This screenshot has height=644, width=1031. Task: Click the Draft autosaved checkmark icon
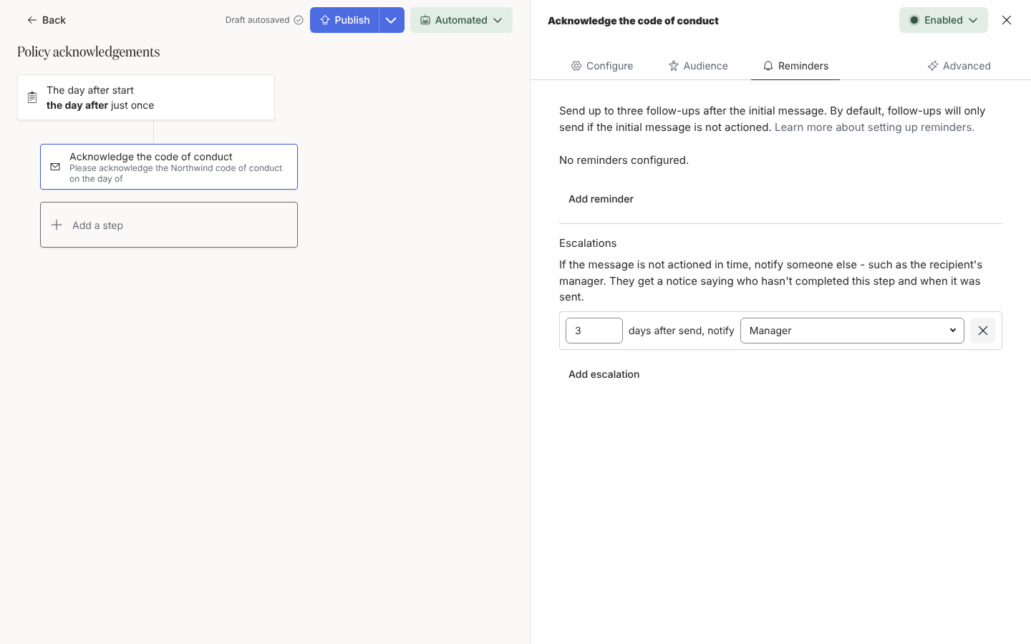click(299, 20)
